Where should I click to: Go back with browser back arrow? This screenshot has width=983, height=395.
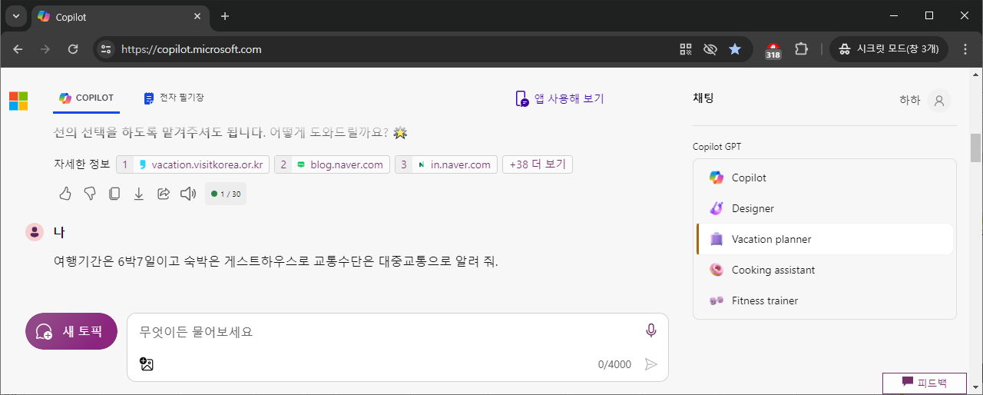(x=18, y=49)
